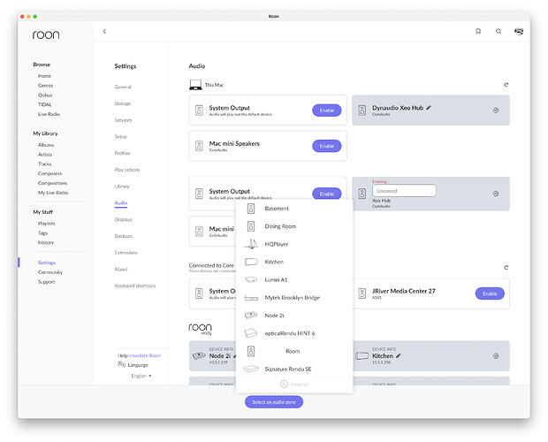Choose Node 2i zone in popup
548x442 pixels.
(x=294, y=316)
